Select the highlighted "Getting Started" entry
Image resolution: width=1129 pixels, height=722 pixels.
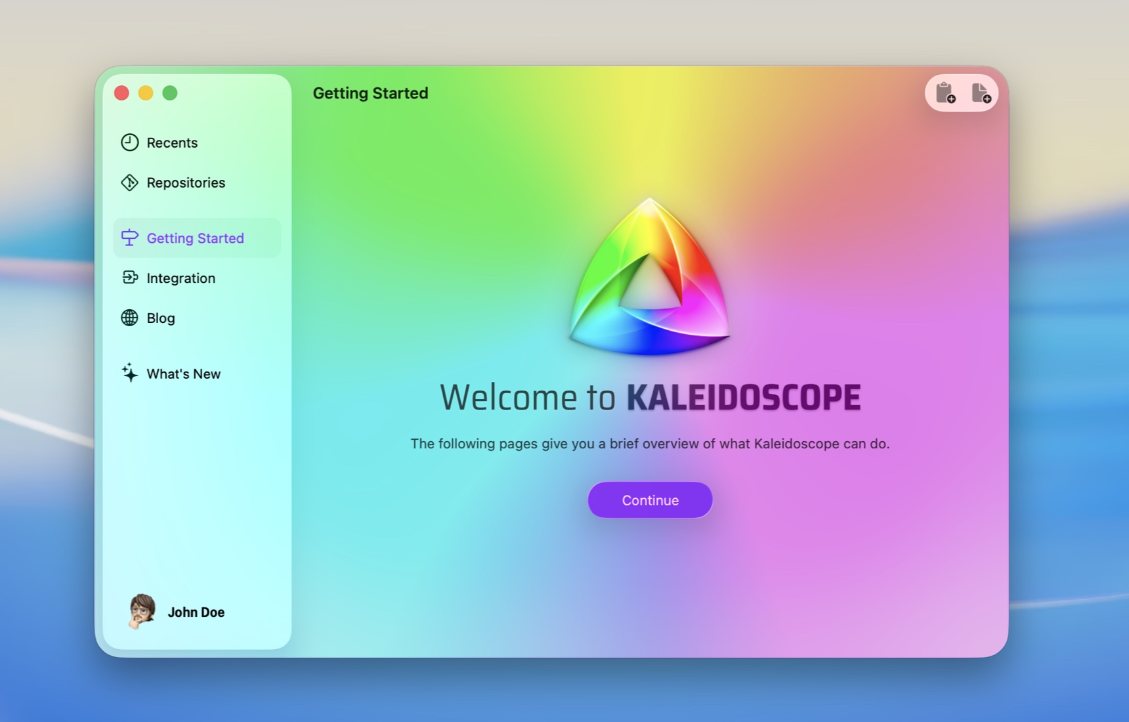(194, 238)
